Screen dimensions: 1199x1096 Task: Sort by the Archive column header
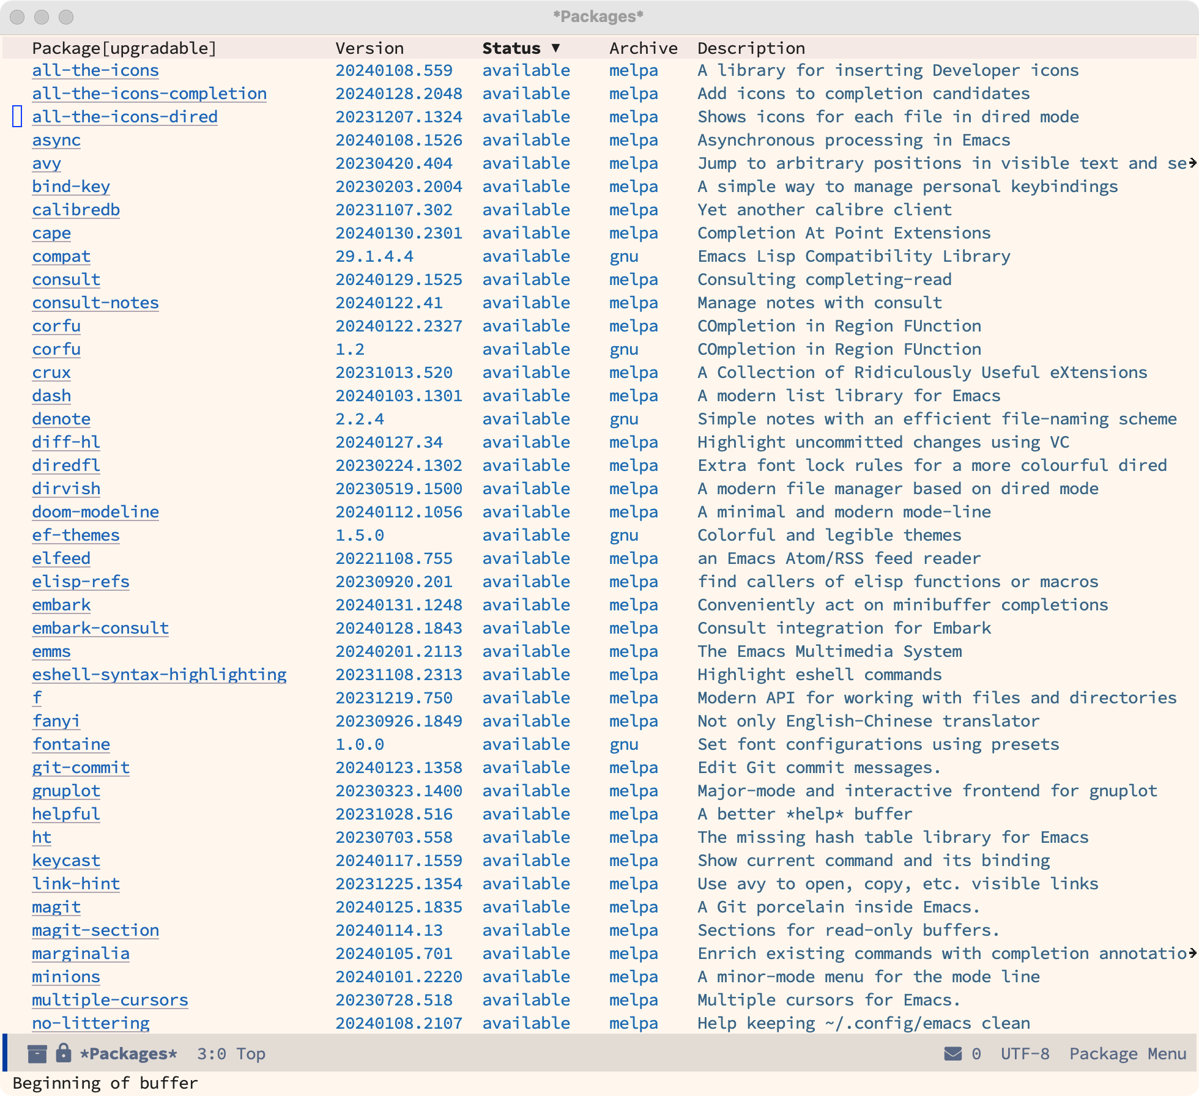coord(644,48)
